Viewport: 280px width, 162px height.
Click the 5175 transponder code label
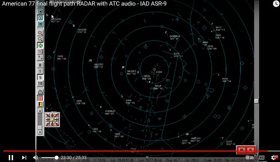point(177,53)
